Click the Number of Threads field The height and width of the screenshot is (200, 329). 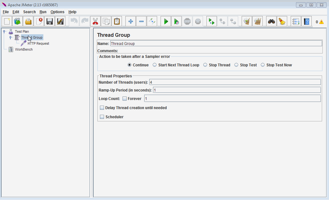coord(235,82)
